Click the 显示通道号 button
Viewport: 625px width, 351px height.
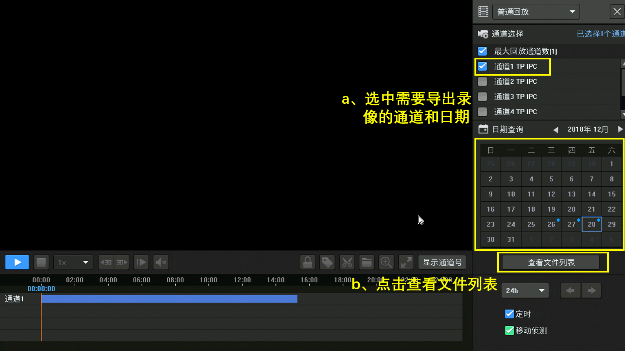(x=442, y=262)
